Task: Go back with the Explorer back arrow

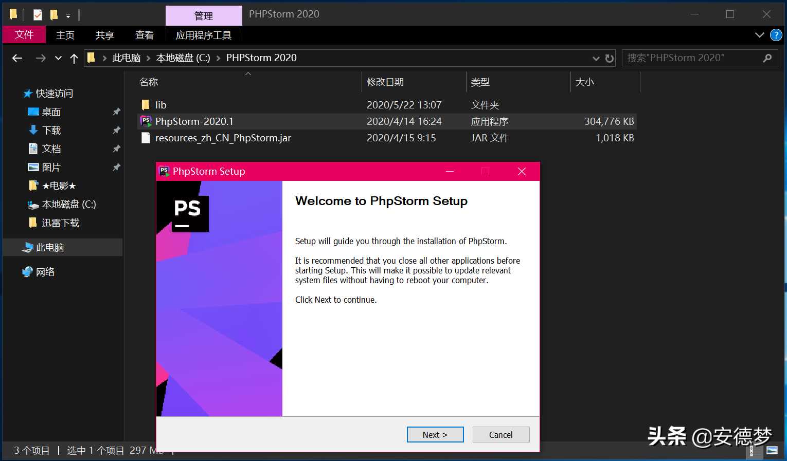Action: tap(17, 58)
